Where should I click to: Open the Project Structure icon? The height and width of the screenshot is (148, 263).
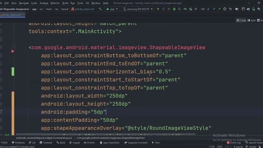click(x=237, y=9)
